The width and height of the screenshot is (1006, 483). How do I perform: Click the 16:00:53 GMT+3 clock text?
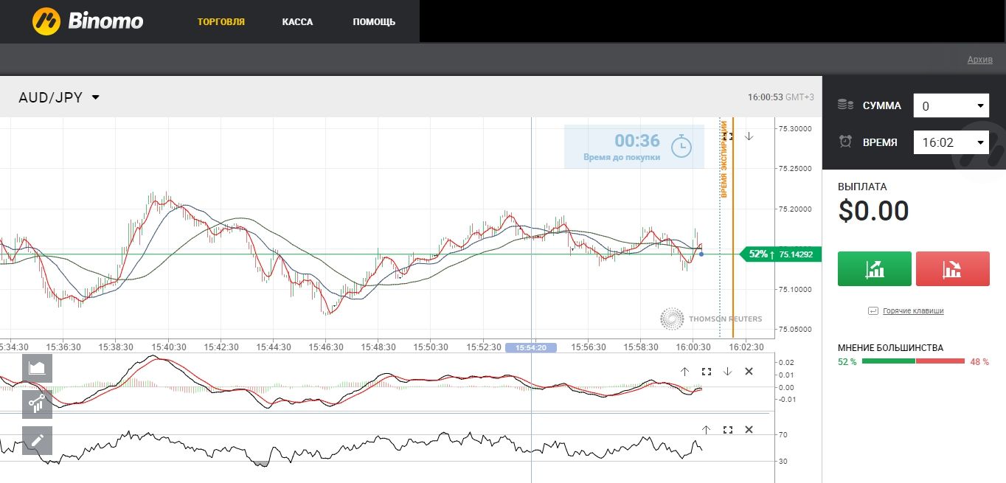781,97
